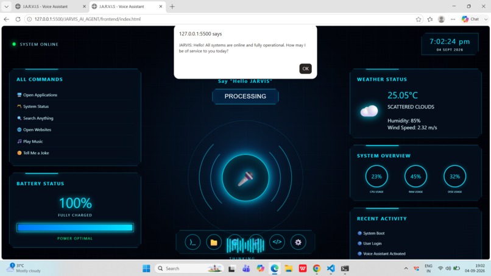
Task: Open Copilot from the taskbar
Action: [x=260, y=269]
